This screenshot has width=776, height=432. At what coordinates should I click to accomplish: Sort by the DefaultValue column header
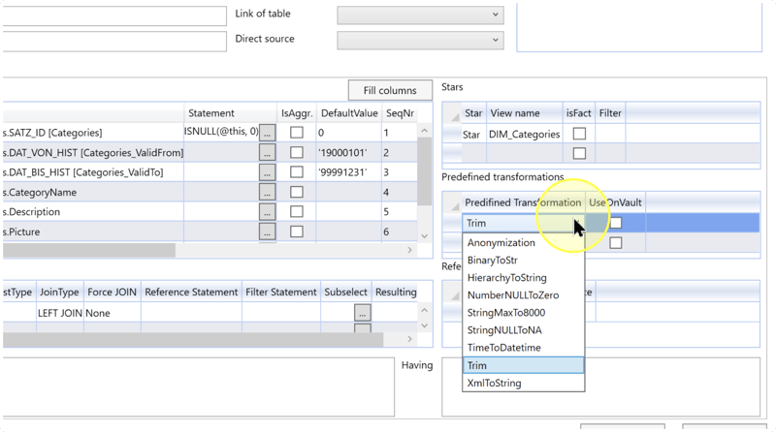[x=349, y=113]
